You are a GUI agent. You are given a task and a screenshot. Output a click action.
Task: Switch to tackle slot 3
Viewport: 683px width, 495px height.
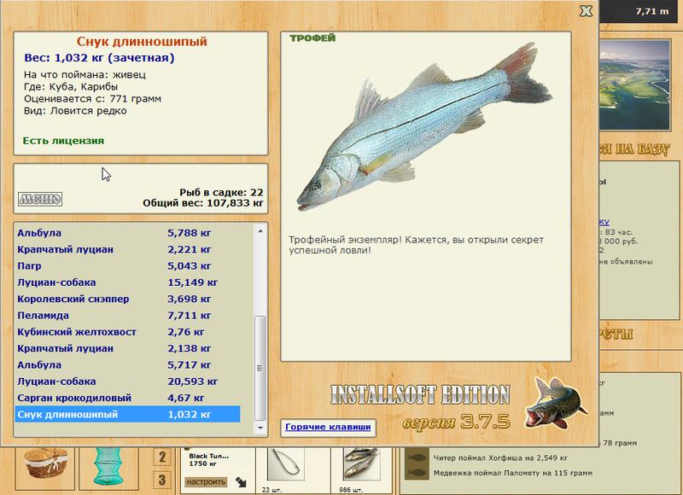pos(162,480)
